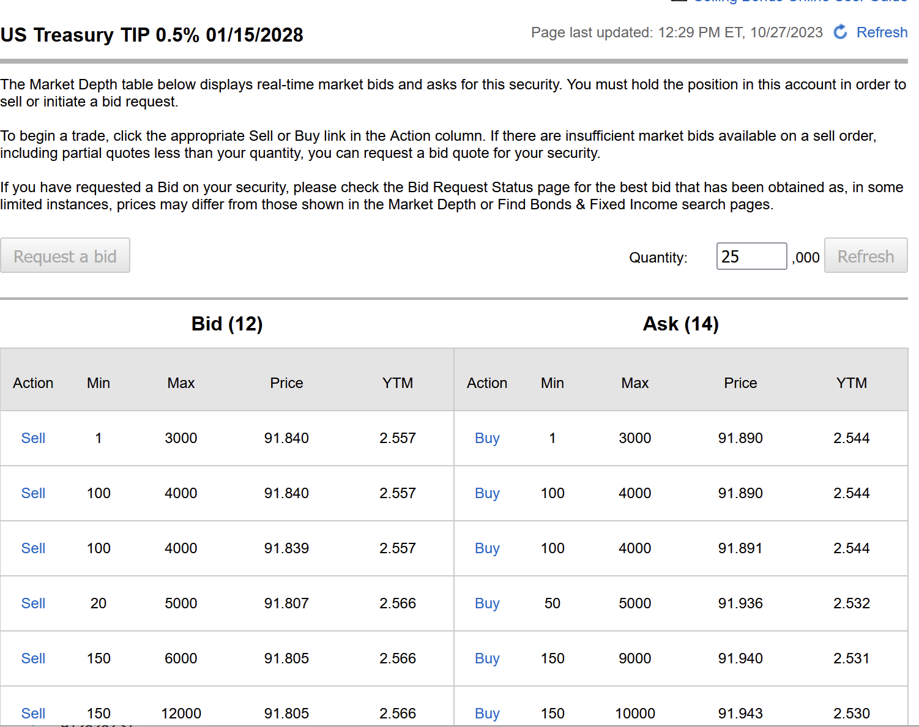This screenshot has height=727, width=919.
Task: Sell on the bid with max 12000
Action: [x=33, y=714]
